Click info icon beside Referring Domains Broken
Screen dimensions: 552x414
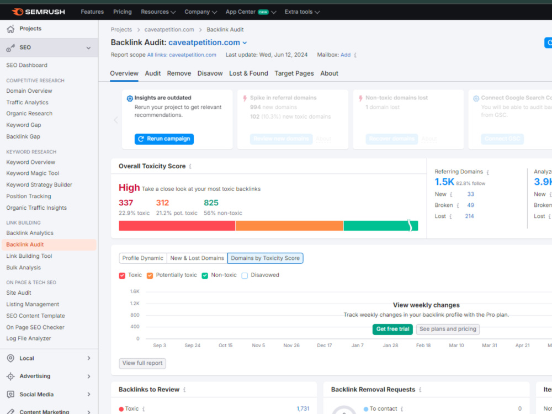pyautogui.click(x=458, y=205)
